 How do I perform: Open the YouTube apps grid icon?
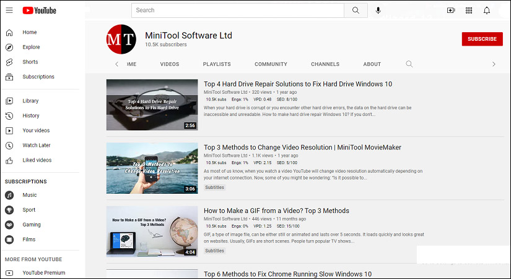469,10
